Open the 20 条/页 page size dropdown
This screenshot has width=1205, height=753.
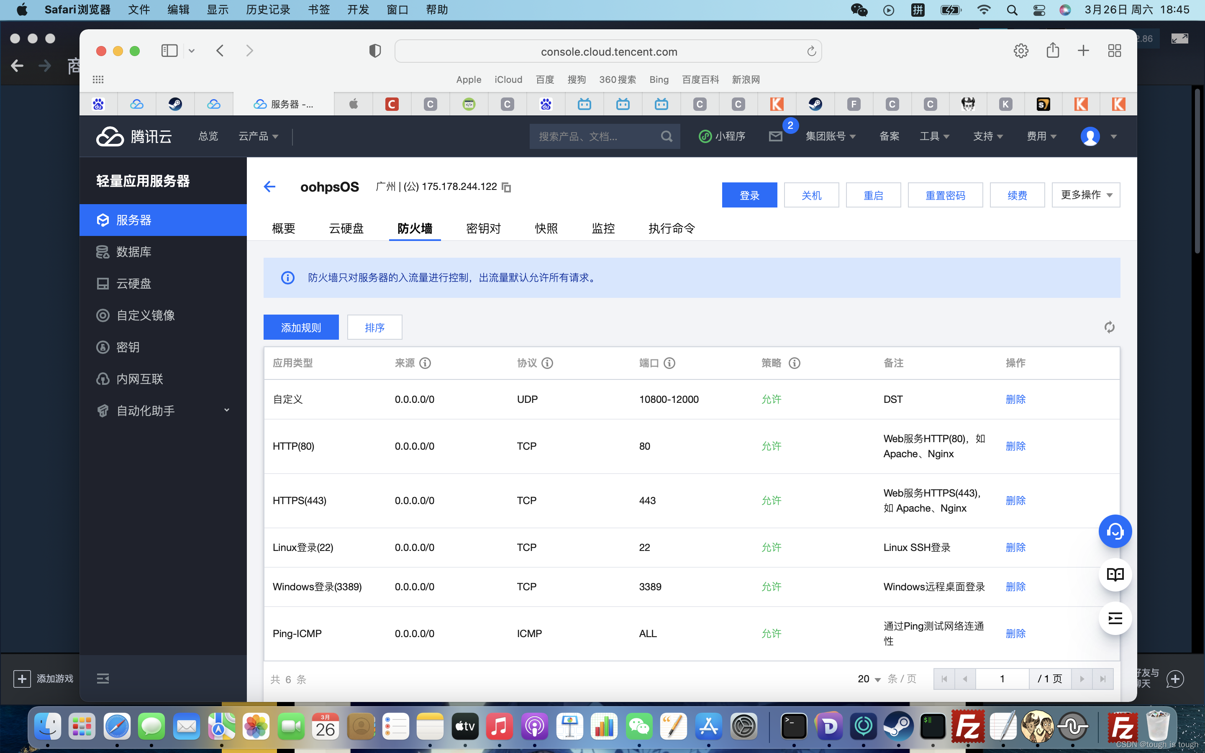coord(869,679)
